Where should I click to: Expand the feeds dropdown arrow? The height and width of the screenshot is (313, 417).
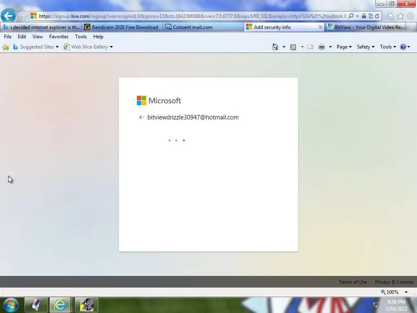tap(302, 47)
